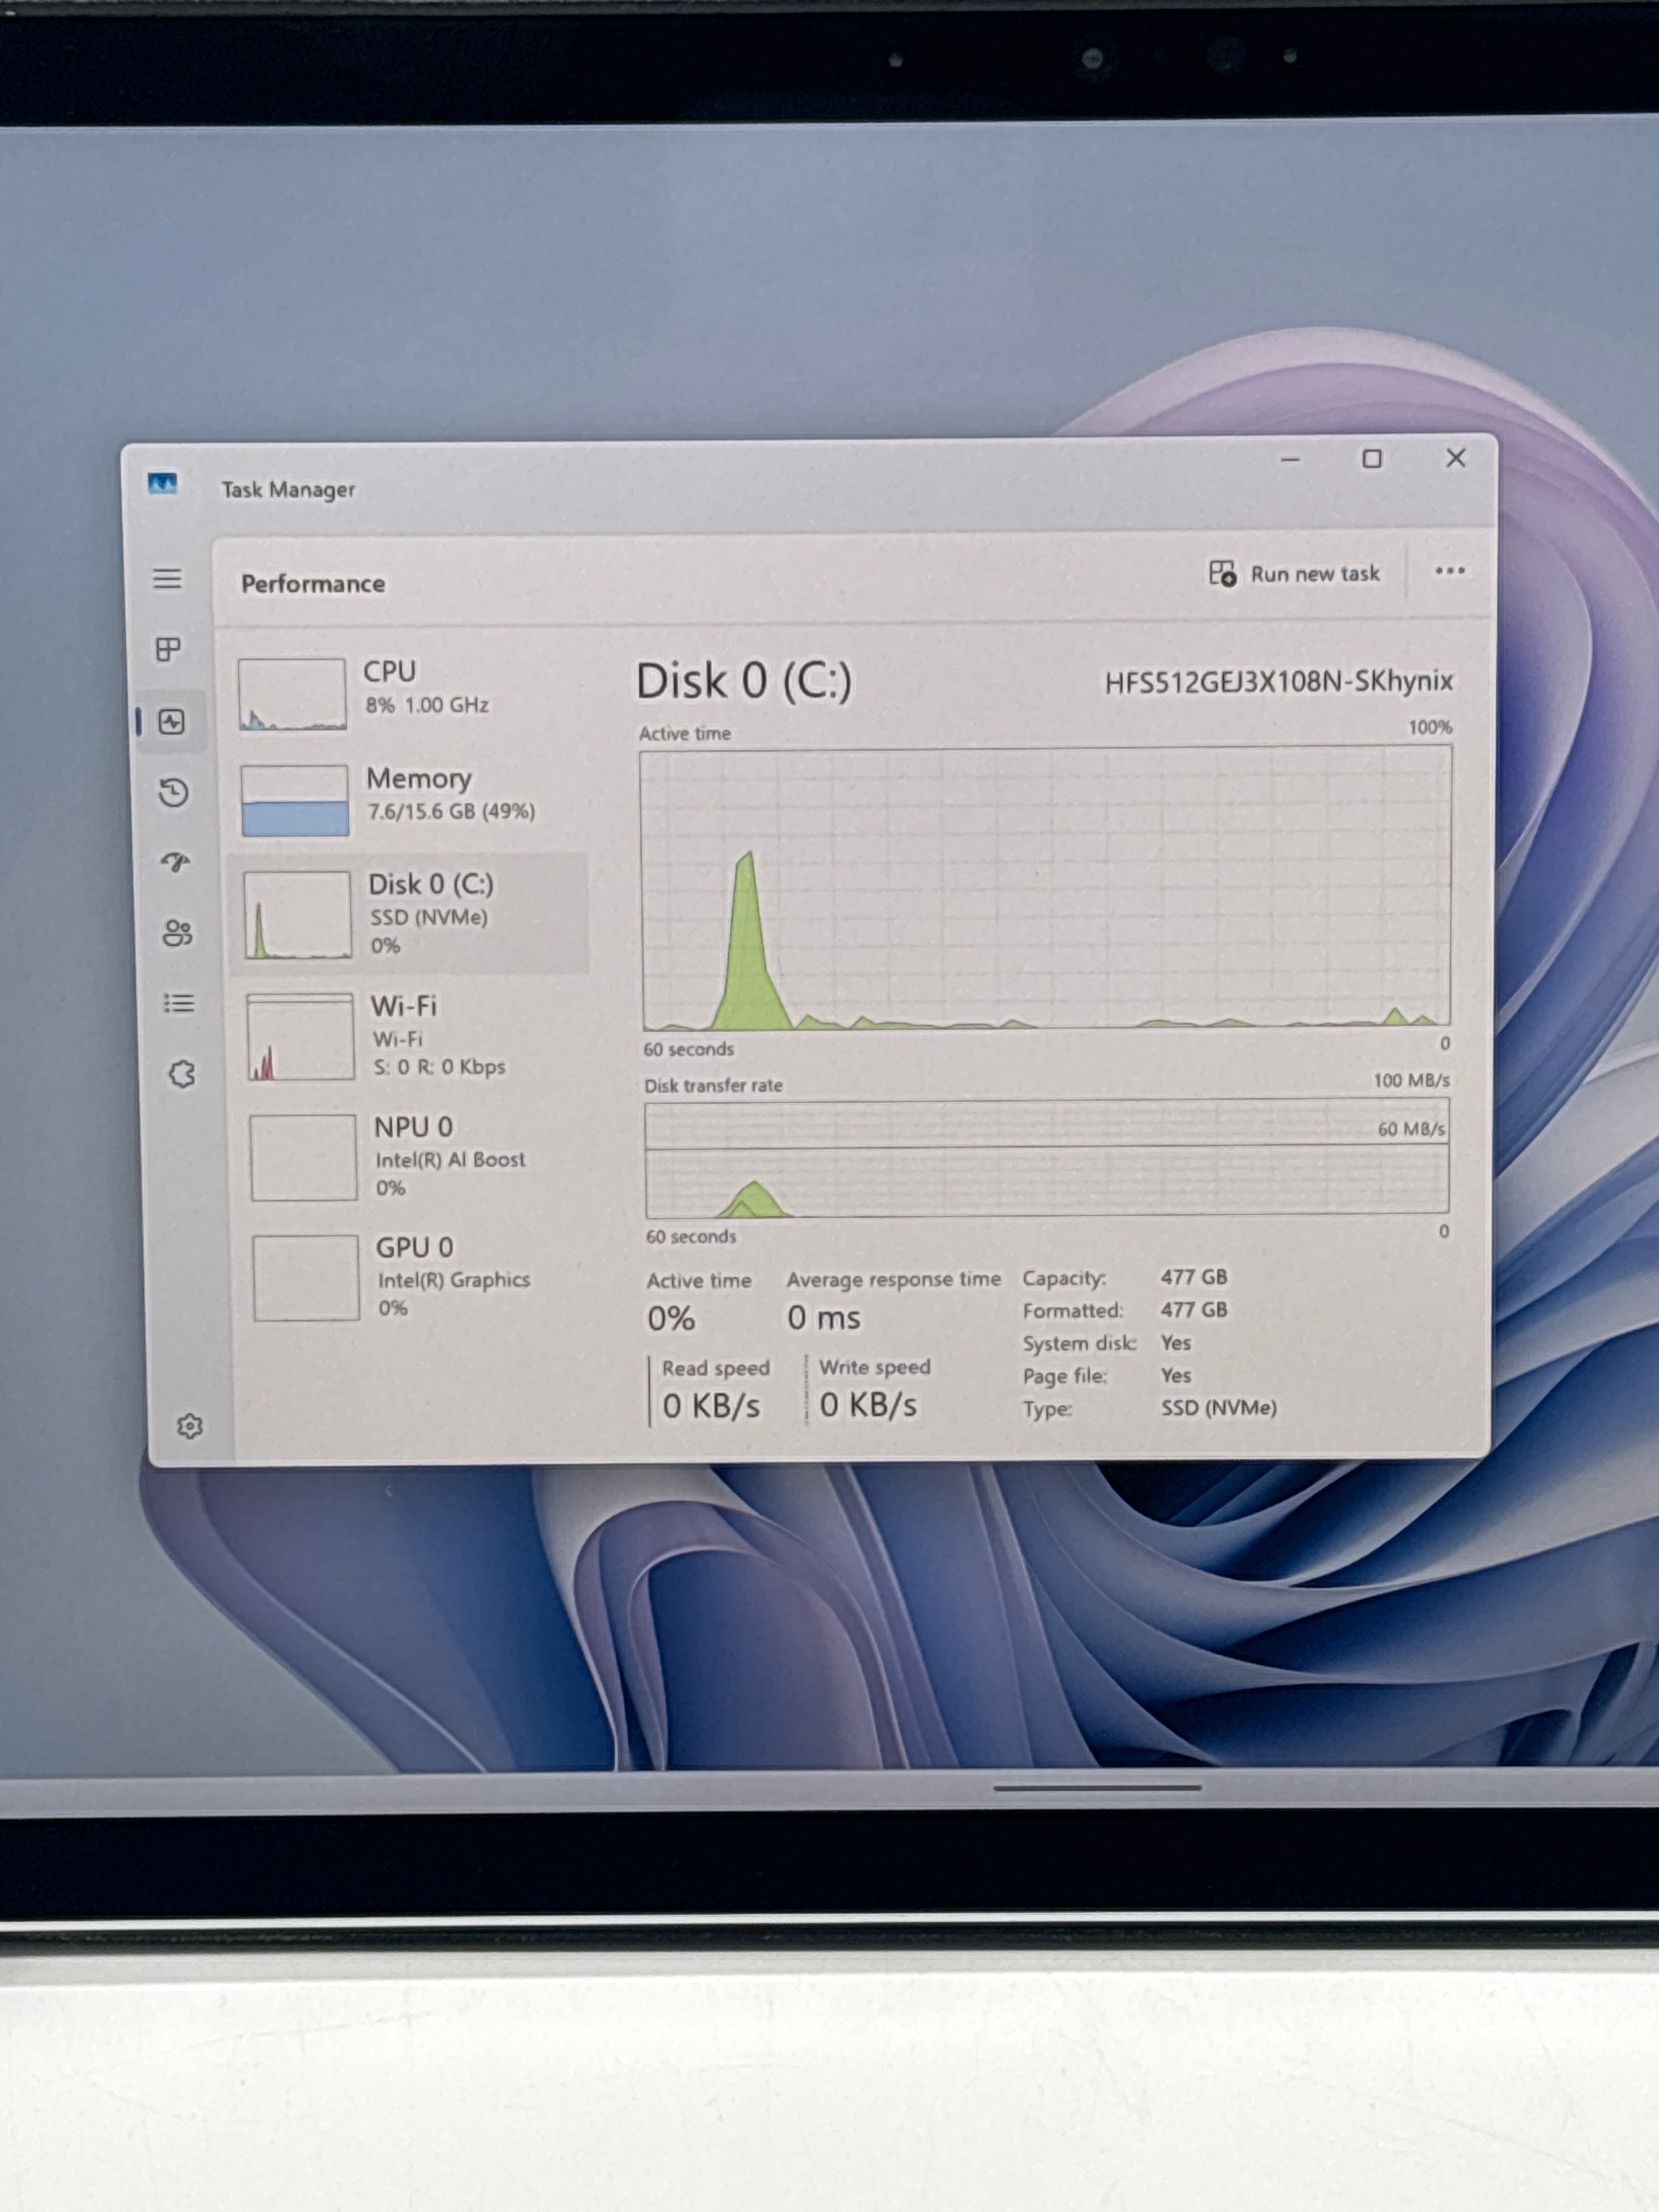Click the Disk 0 (C:) large heading

tap(744, 681)
